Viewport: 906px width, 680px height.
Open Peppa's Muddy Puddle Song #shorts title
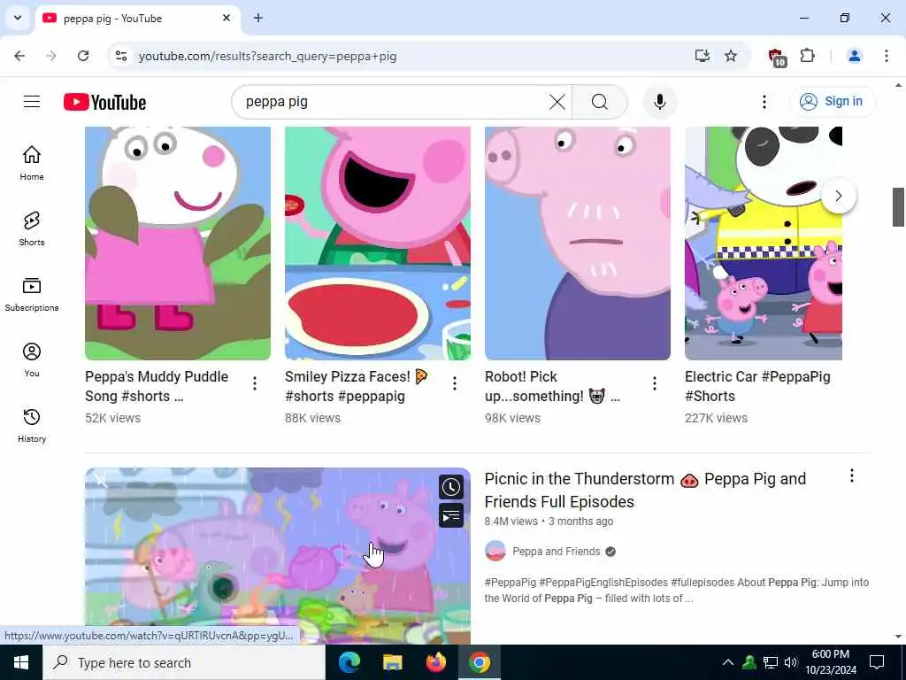157,386
